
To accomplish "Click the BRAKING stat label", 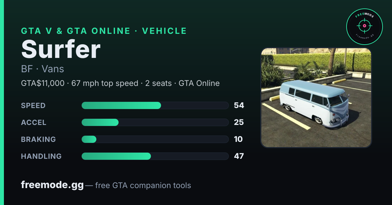I will click(x=38, y=139).
